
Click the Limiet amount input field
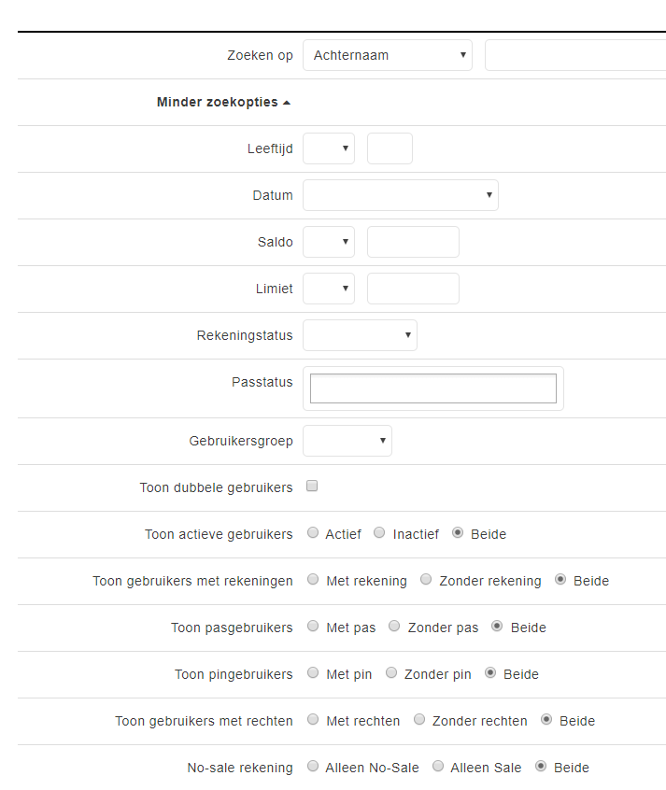click(413, 289)
